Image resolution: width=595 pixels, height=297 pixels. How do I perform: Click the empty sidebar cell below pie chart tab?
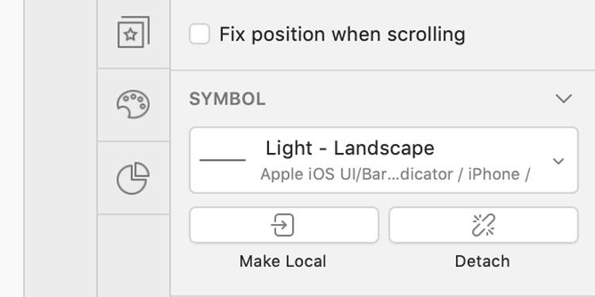pyautogui.click(x=133, y=255)
